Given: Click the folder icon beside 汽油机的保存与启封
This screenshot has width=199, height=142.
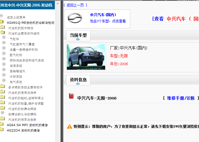Looking at the screenshot, I should pos(3,118).
